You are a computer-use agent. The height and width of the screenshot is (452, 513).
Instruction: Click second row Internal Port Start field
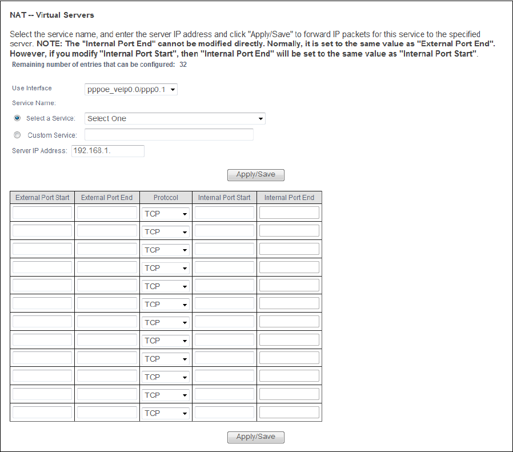tap(225, 230)
